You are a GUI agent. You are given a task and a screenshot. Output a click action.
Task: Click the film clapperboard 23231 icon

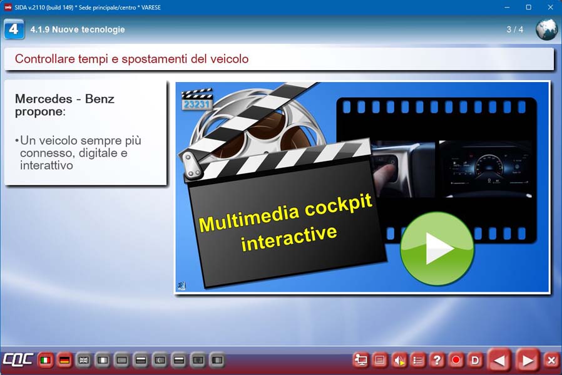click(197, 101)
